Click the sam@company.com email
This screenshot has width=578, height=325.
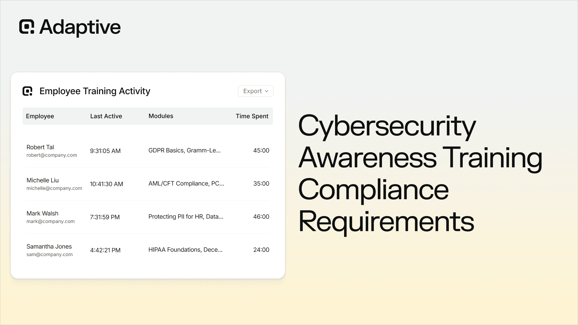[x=50, y=255]
